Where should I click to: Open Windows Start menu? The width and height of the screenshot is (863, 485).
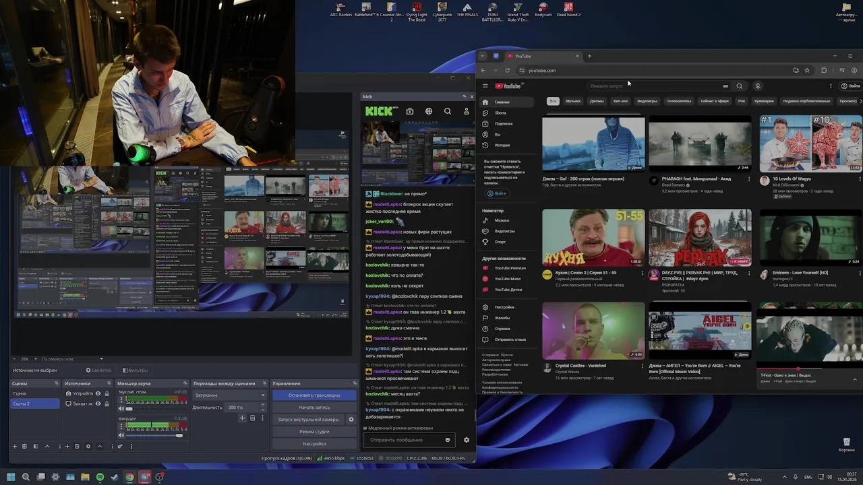click(11, 477)
